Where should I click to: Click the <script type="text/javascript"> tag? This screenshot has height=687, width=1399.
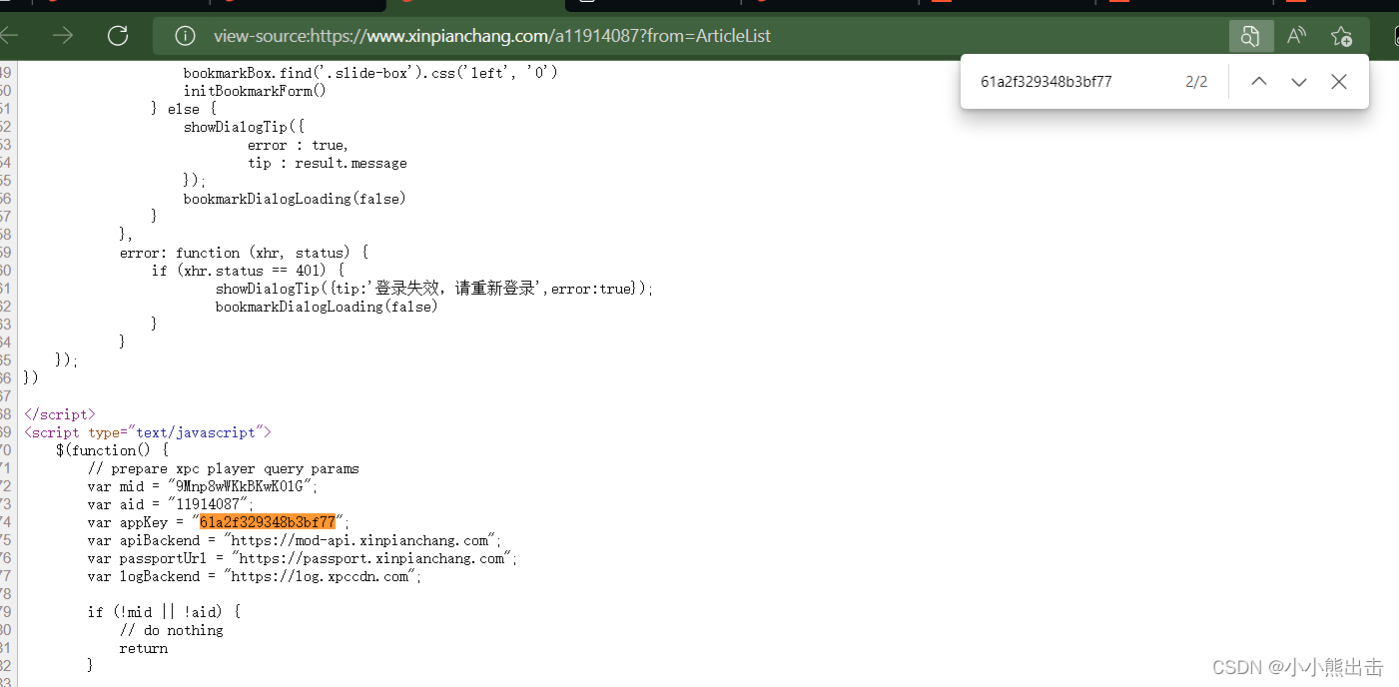click(148, 432)
